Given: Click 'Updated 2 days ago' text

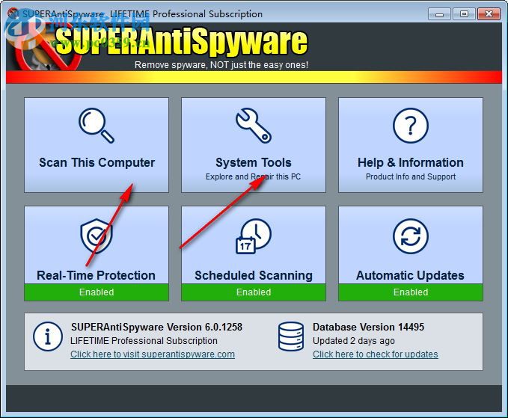Looking at the screenshot, I should [x=354, y=341].
